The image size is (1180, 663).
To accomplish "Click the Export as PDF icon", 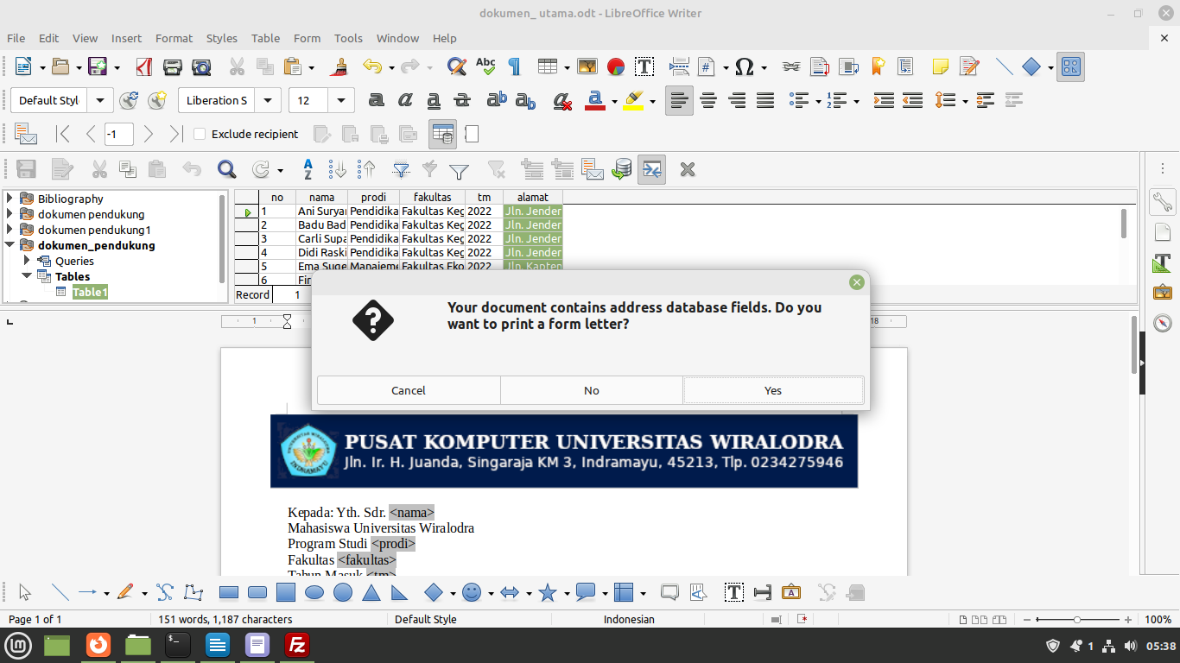I will (144, 66).
